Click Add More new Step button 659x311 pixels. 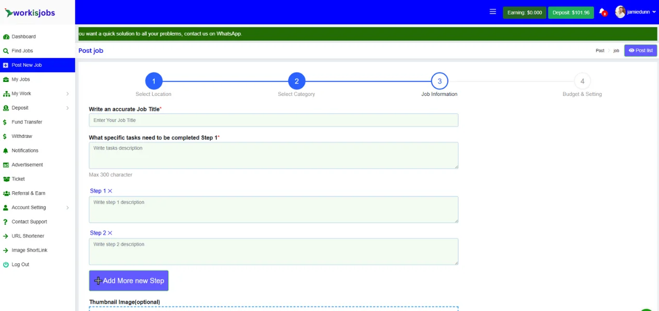129,280
